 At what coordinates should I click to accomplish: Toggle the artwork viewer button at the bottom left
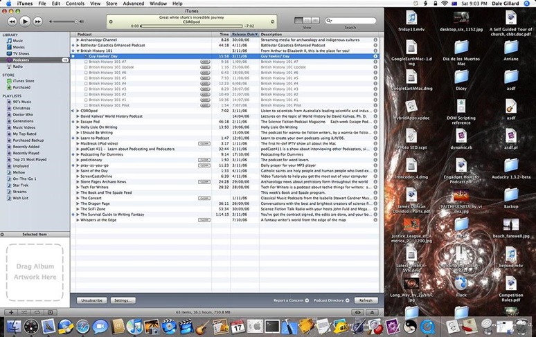click(x=50, y=312)
